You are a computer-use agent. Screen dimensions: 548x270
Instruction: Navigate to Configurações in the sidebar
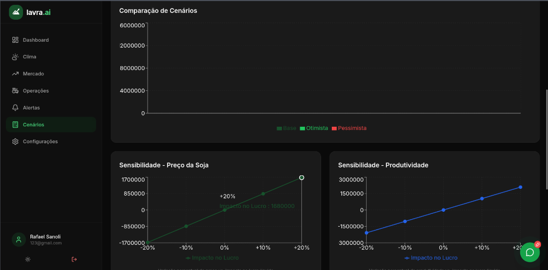(40, 142)
